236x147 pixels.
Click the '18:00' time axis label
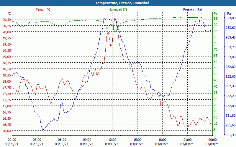pos(163,140)
